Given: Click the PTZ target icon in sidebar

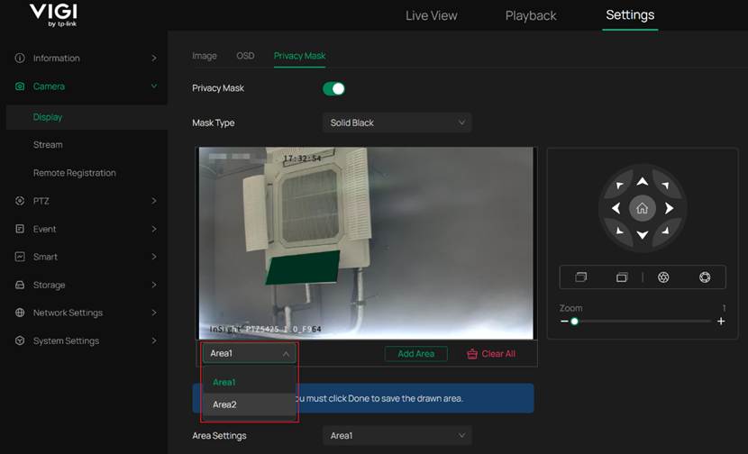Looking at the screenshot, I should click(x=20, y=201).
